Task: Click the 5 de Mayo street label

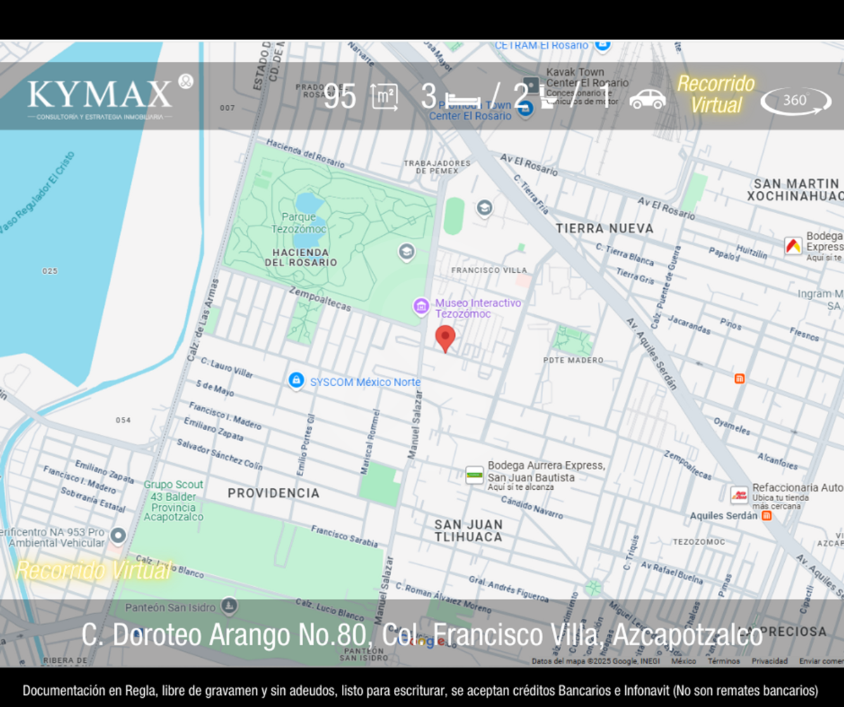Action: (x=215, y=389)
